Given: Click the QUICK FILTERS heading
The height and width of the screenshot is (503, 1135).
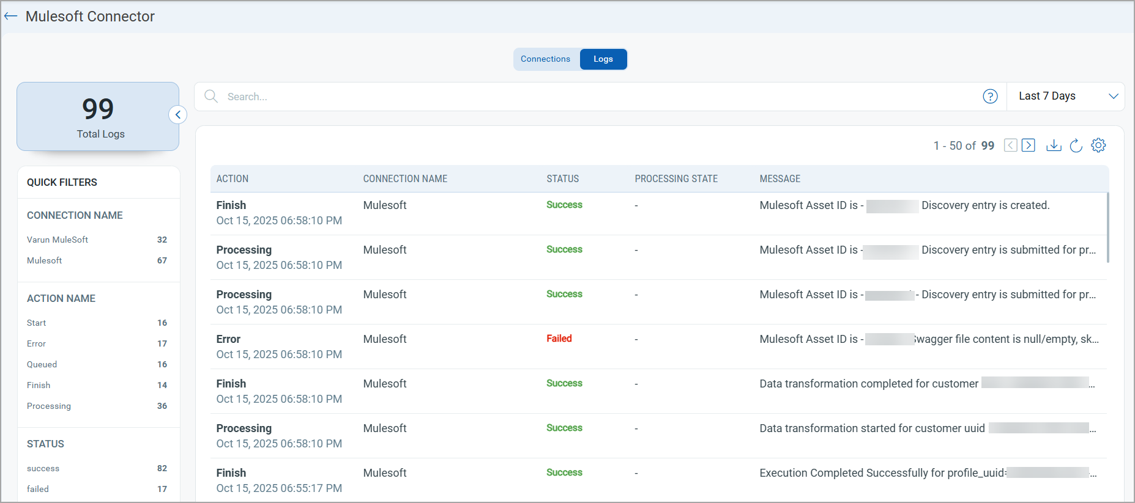Looking at the screenshot, I should [62, 182].
